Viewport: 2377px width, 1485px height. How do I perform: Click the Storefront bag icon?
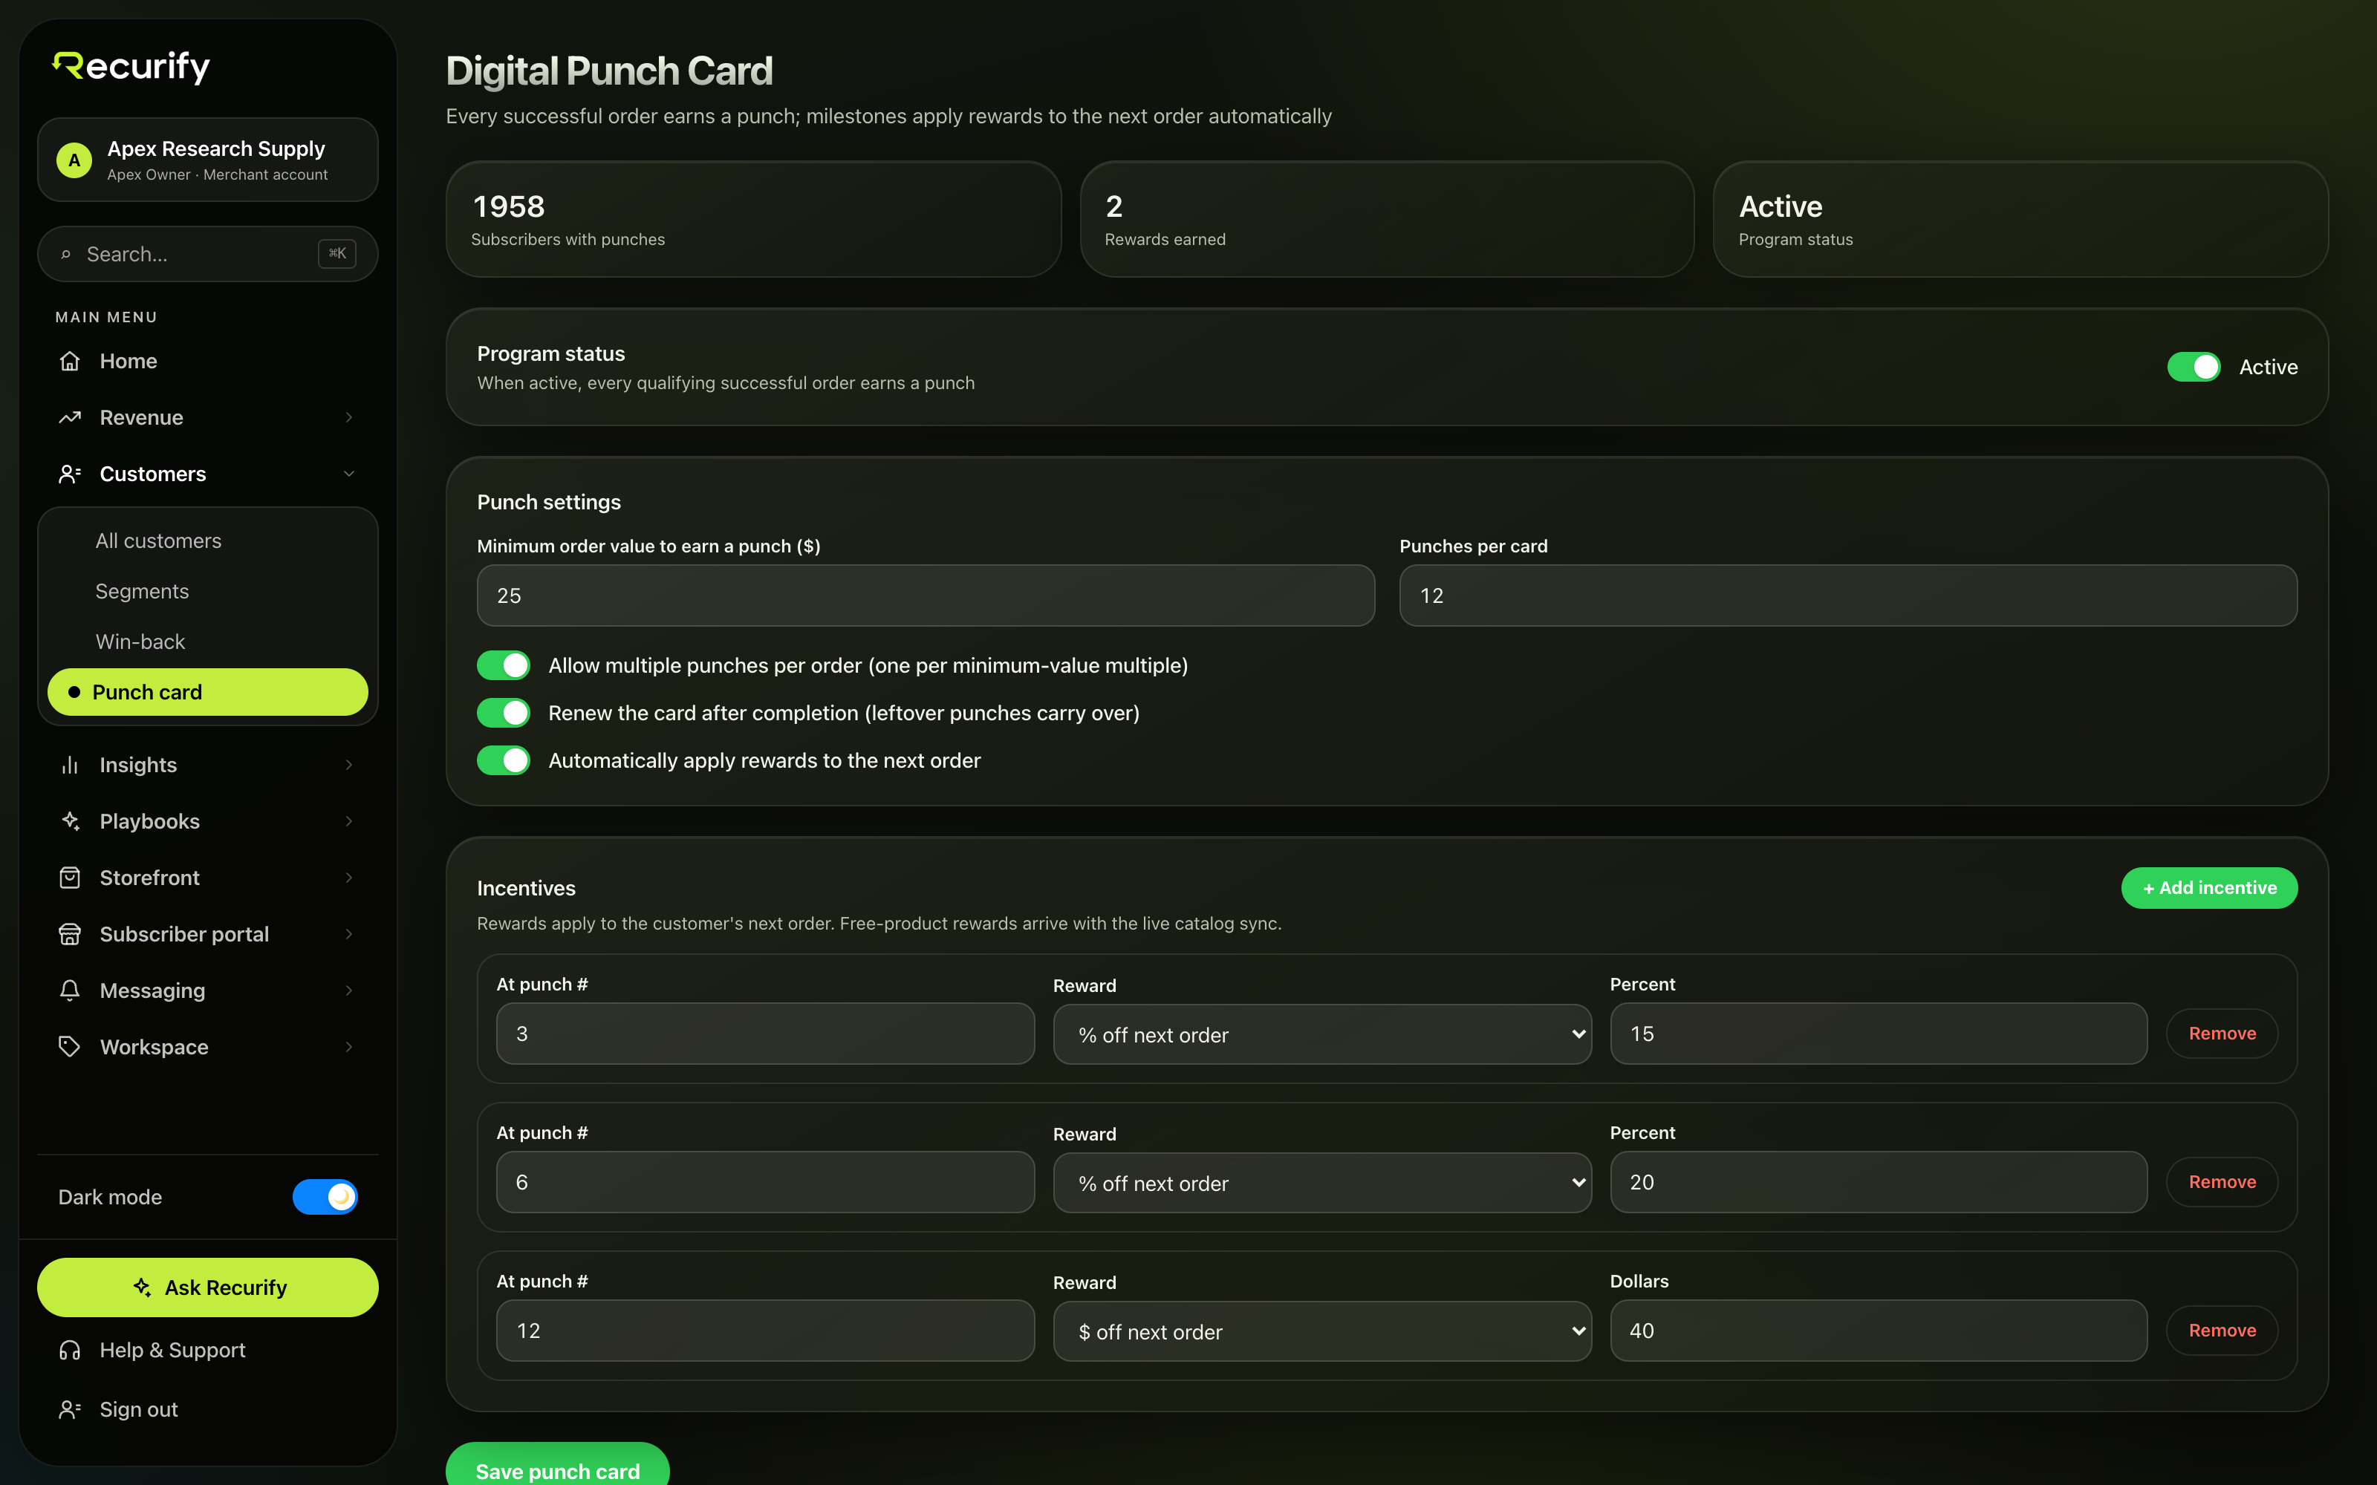point(70,878)
